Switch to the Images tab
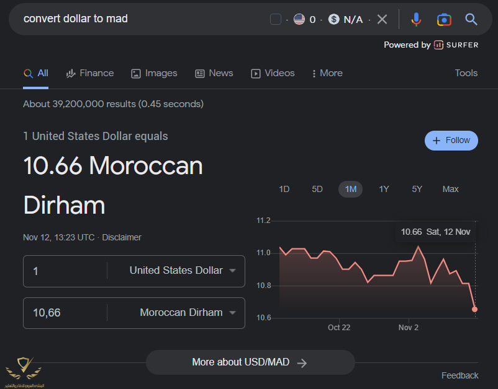Screen dimensions: 498x389 [154, 73]
